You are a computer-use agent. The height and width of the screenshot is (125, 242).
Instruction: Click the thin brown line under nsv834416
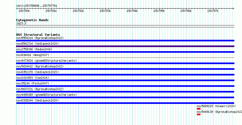click(125, 58)
